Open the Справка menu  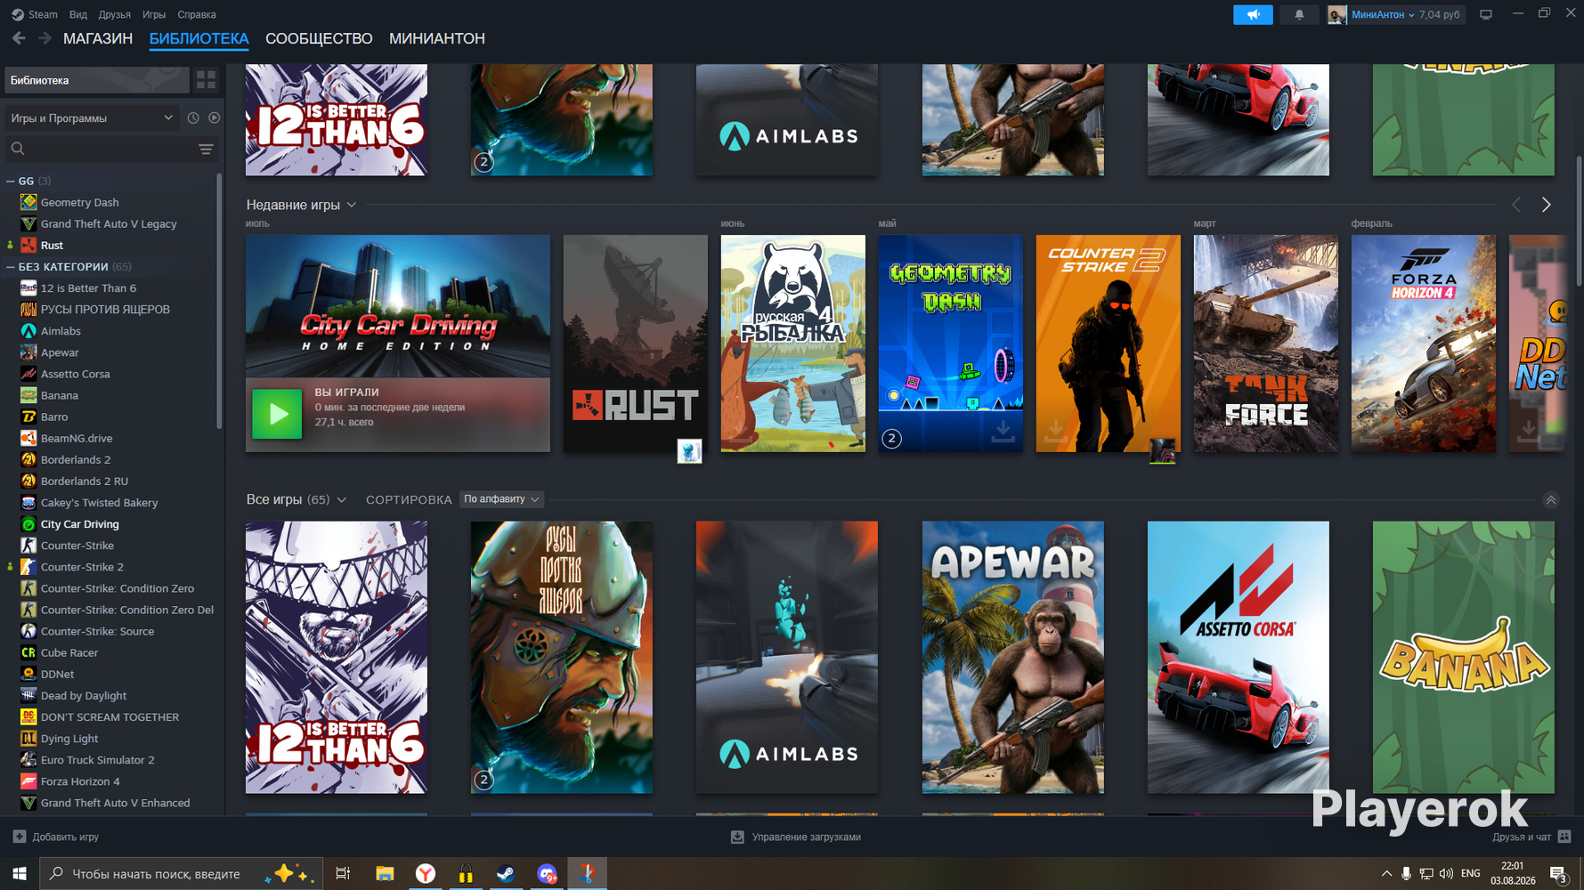click(197, 14)
